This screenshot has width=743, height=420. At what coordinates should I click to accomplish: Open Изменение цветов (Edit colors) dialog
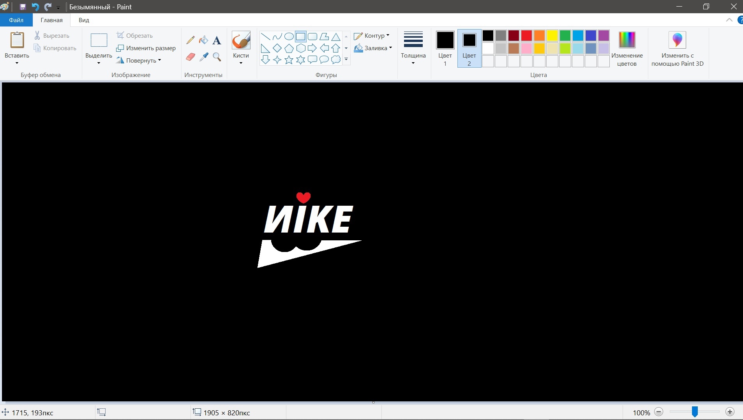coord(627,49)
